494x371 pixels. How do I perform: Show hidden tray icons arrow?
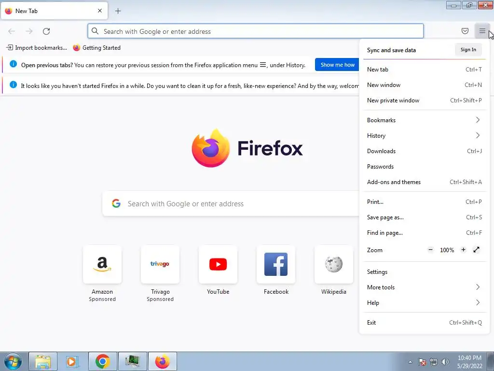(410, 362)
